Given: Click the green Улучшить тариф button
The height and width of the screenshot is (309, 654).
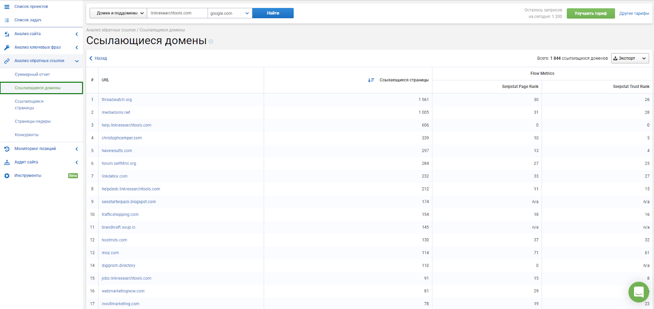Looking at the screenshot, I should 591,13.
